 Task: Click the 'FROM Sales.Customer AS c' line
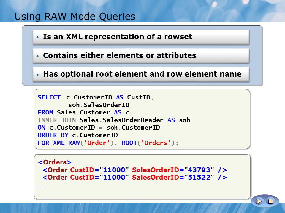[83, 112]
